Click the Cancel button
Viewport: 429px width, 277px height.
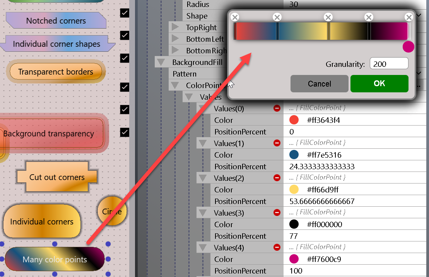tap(319, 83)
